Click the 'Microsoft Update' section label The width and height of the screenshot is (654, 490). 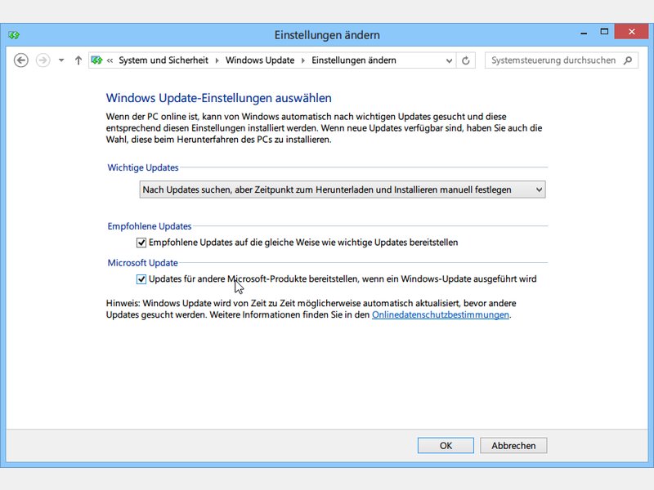[142, 263]
